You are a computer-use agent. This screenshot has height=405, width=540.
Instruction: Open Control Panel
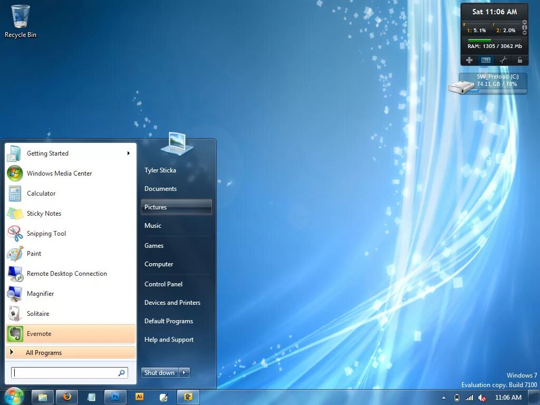(176, 284)
